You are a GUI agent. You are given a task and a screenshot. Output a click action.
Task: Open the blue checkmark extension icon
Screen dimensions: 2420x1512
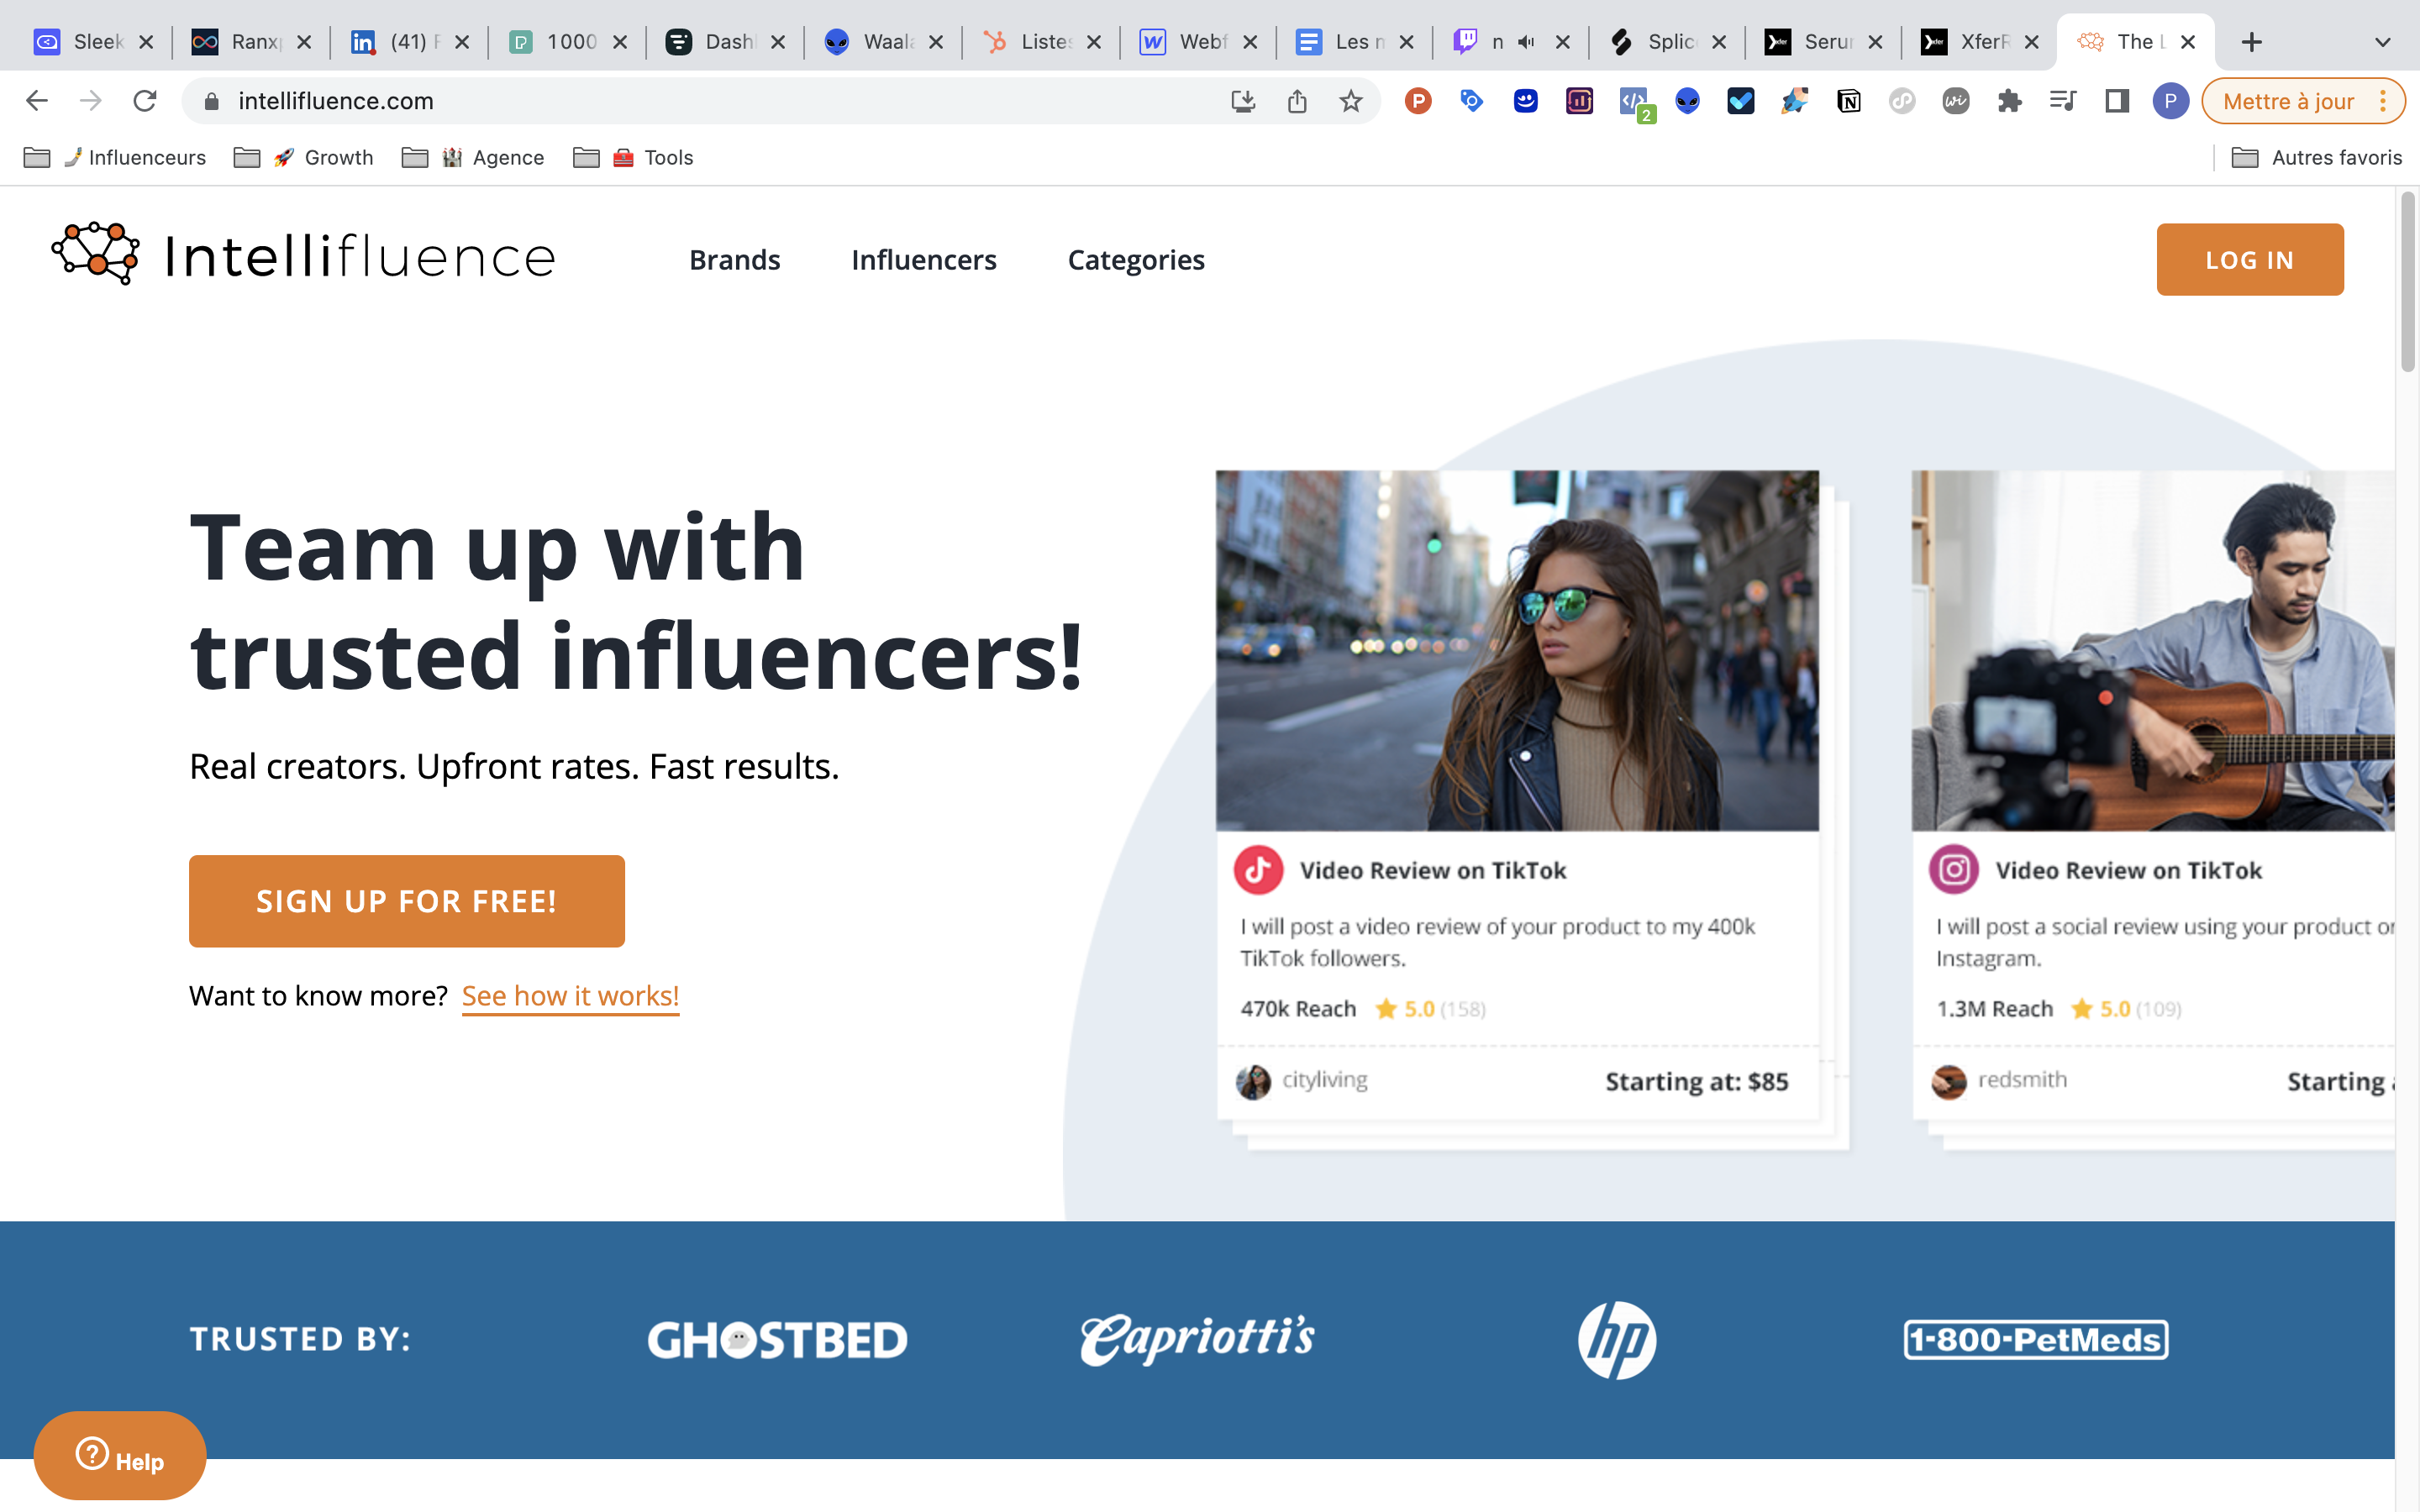[x=1741, y=101]
